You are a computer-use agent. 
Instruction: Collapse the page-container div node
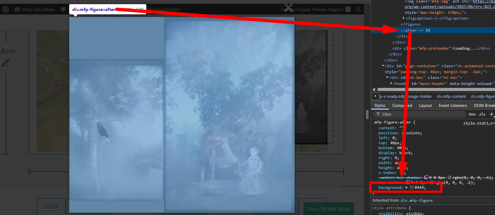point(383,66)
